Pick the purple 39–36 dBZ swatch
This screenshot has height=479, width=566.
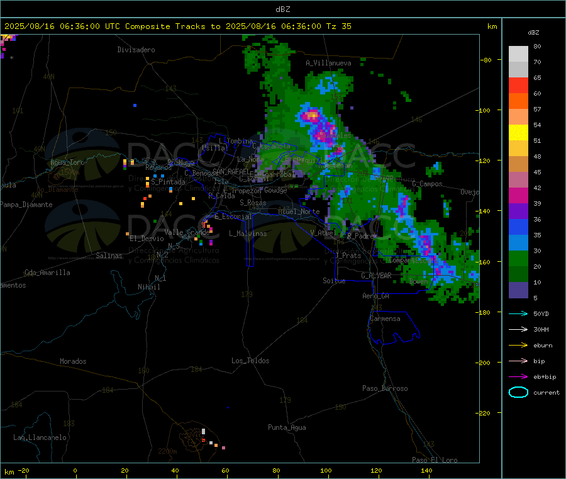coord(518,211)
